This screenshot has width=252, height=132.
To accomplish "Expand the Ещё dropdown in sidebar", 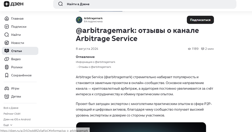I will tap(8, 125).
